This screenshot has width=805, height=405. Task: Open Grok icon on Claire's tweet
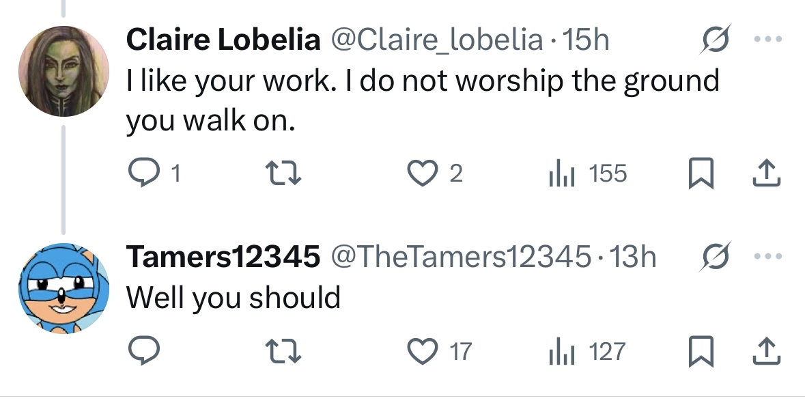[x=715, y=39]
